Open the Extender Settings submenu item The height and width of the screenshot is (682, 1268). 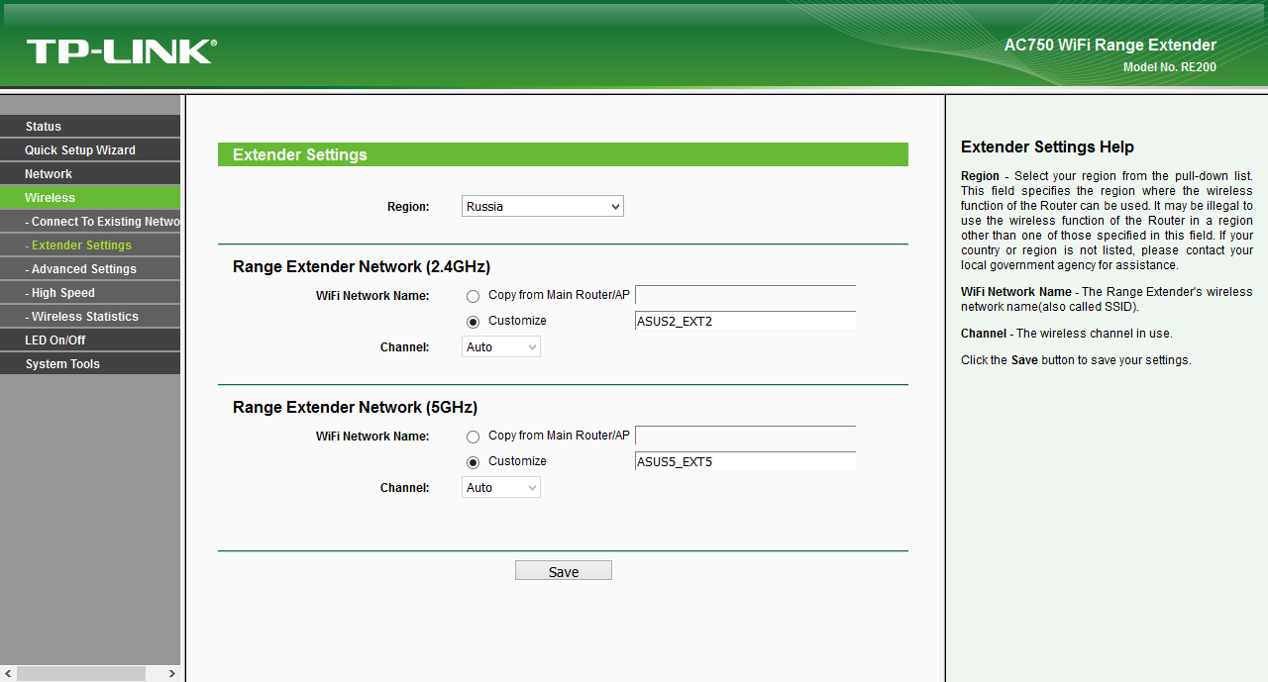click(90, 245)
